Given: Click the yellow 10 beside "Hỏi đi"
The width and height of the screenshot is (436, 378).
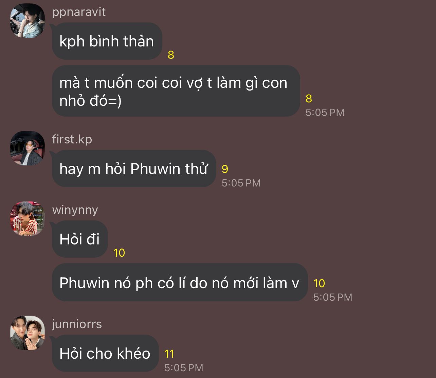Looking at the screenshot, I should (119, 253).
